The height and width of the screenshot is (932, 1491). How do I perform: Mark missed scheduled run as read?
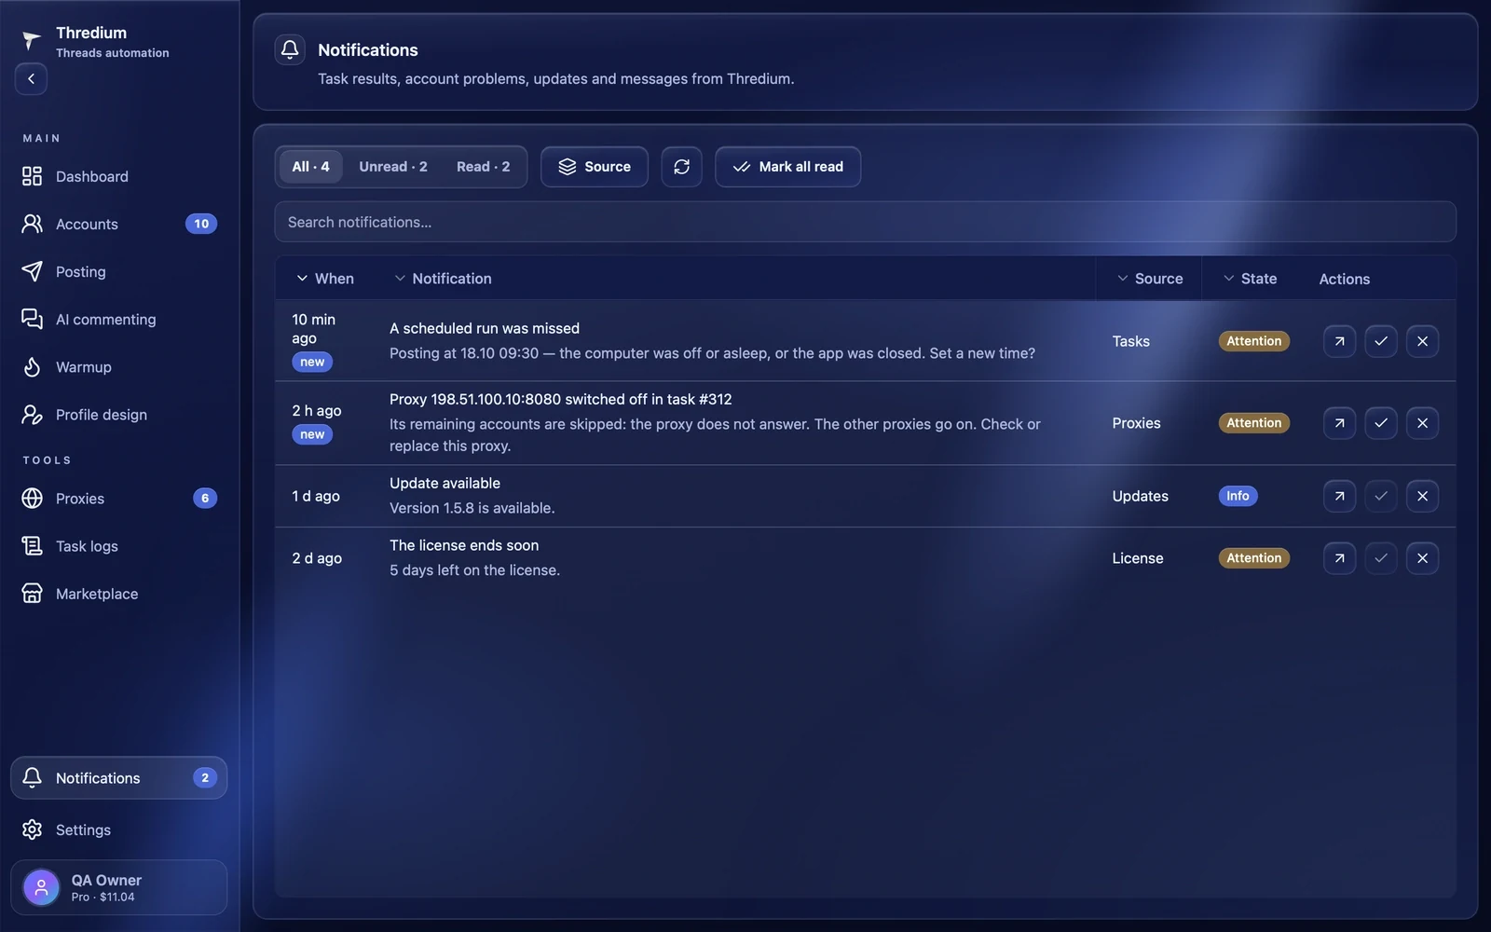pyautogui.click(x=1381, y=341)
